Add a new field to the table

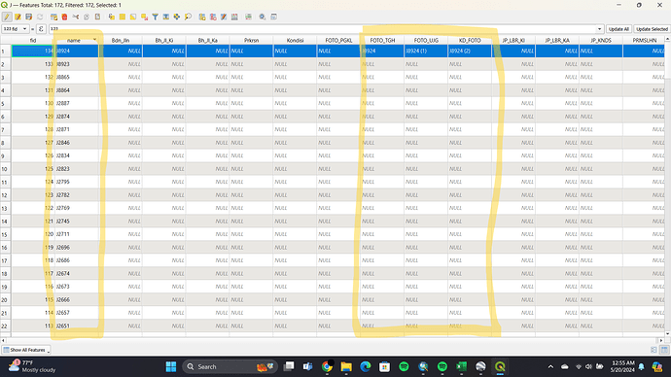point(202,17)
